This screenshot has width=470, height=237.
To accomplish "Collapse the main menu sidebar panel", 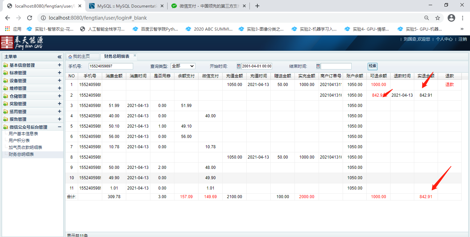I will pyautogui.click(x=60, y=57).
